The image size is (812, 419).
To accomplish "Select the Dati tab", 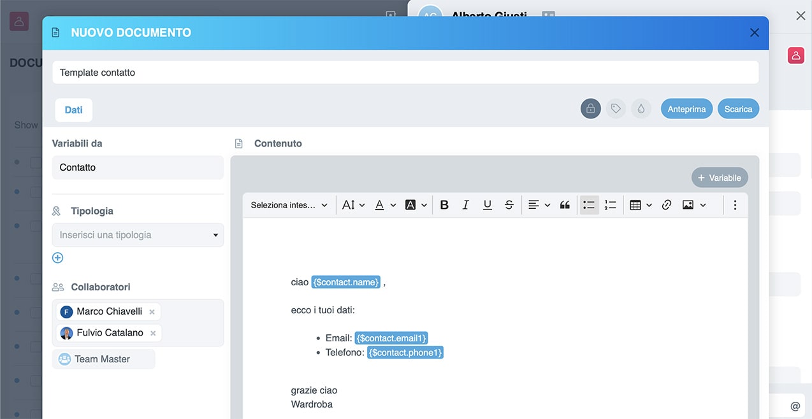I will point(73,110).
